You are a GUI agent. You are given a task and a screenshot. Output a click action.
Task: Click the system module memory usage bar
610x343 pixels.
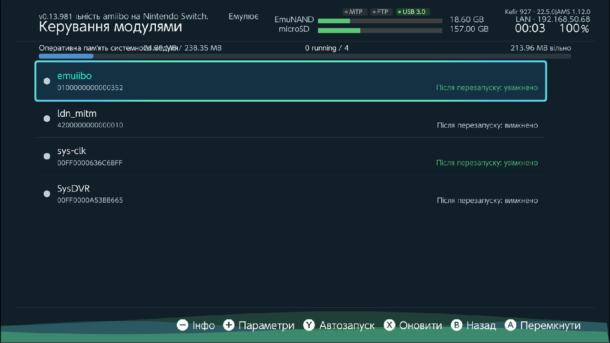(305, 56)
